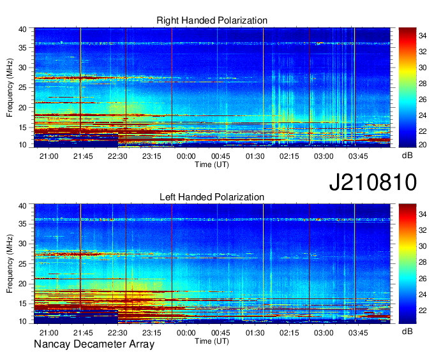
Task: Click the Right Handed Polarization spectrogram
Action: point(212,87)
